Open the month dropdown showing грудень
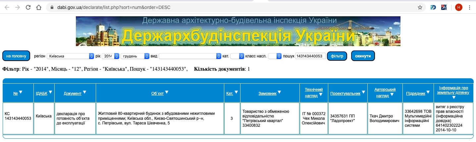The width and height of the screenshot is (476, 142). tap(135, 56)
